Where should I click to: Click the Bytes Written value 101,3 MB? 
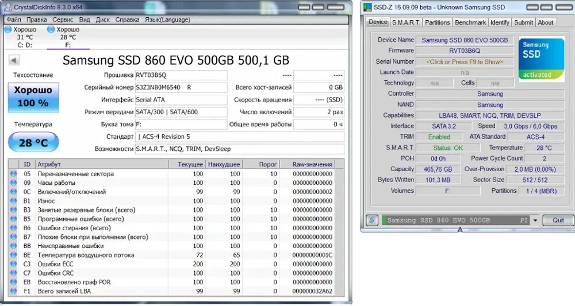point(438,180)
